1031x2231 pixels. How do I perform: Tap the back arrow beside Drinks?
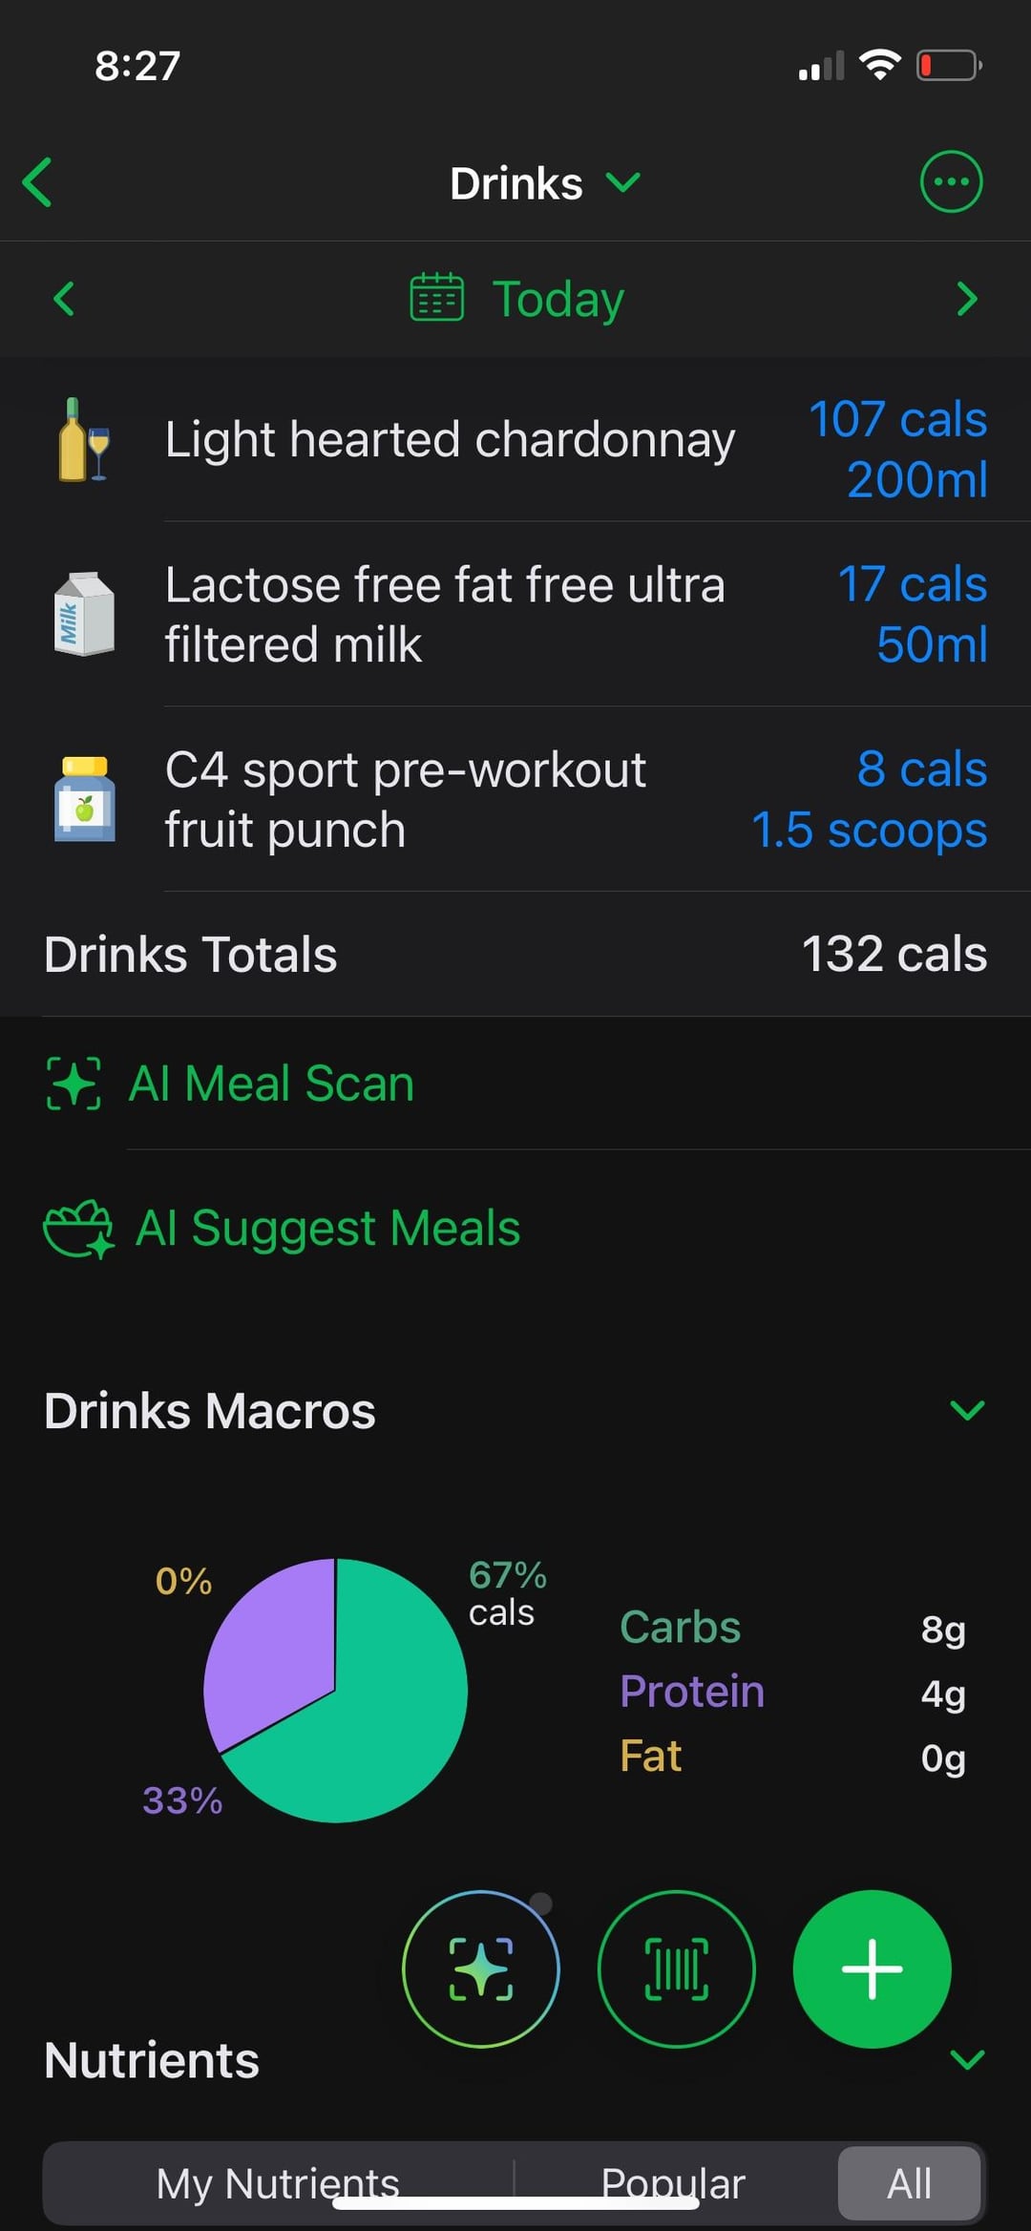pos(38,182)
